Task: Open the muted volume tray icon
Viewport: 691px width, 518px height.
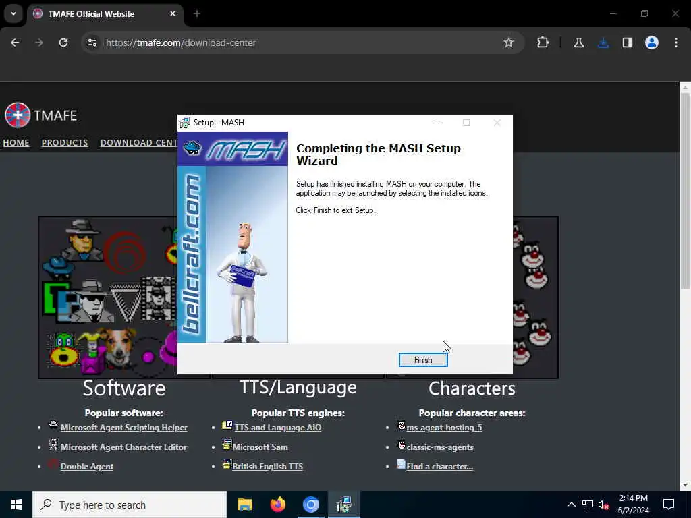Action: [x=604, y=505]
